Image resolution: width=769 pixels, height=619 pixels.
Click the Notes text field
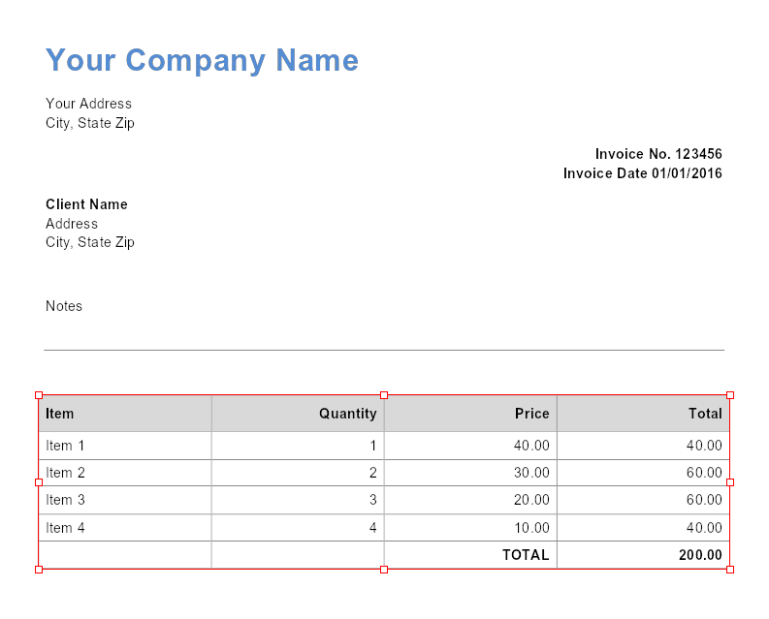tap(64, 306)
